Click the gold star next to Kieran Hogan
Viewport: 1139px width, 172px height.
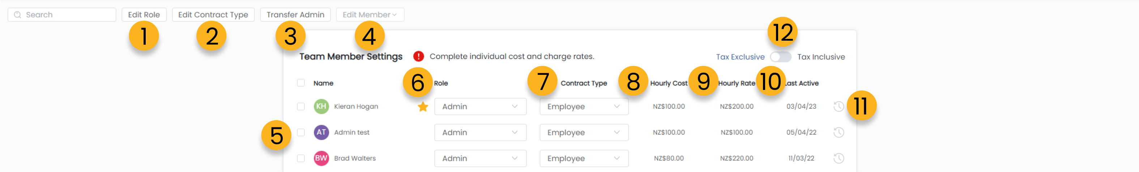[423, 107]
